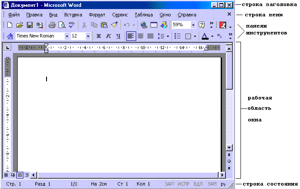Open the Правка menu
The width and height of the screenshot is (300, 189).
pyautogui.click(x=34, y=15)
